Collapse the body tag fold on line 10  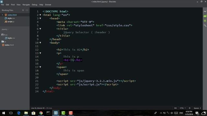click(x=40, y=43)
